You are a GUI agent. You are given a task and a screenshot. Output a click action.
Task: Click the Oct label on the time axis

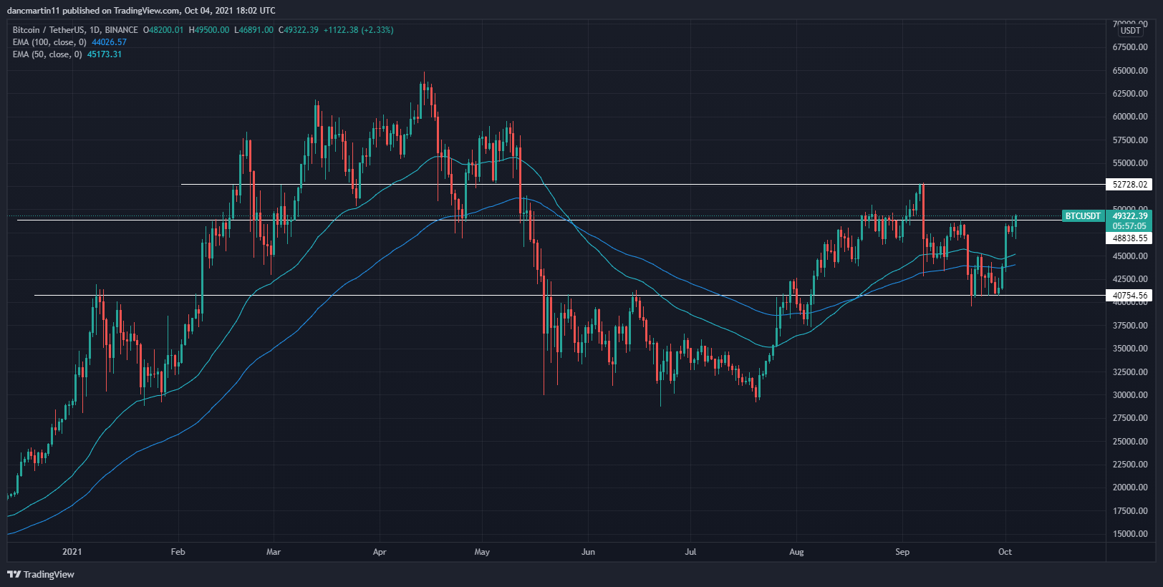(1005, 552)
